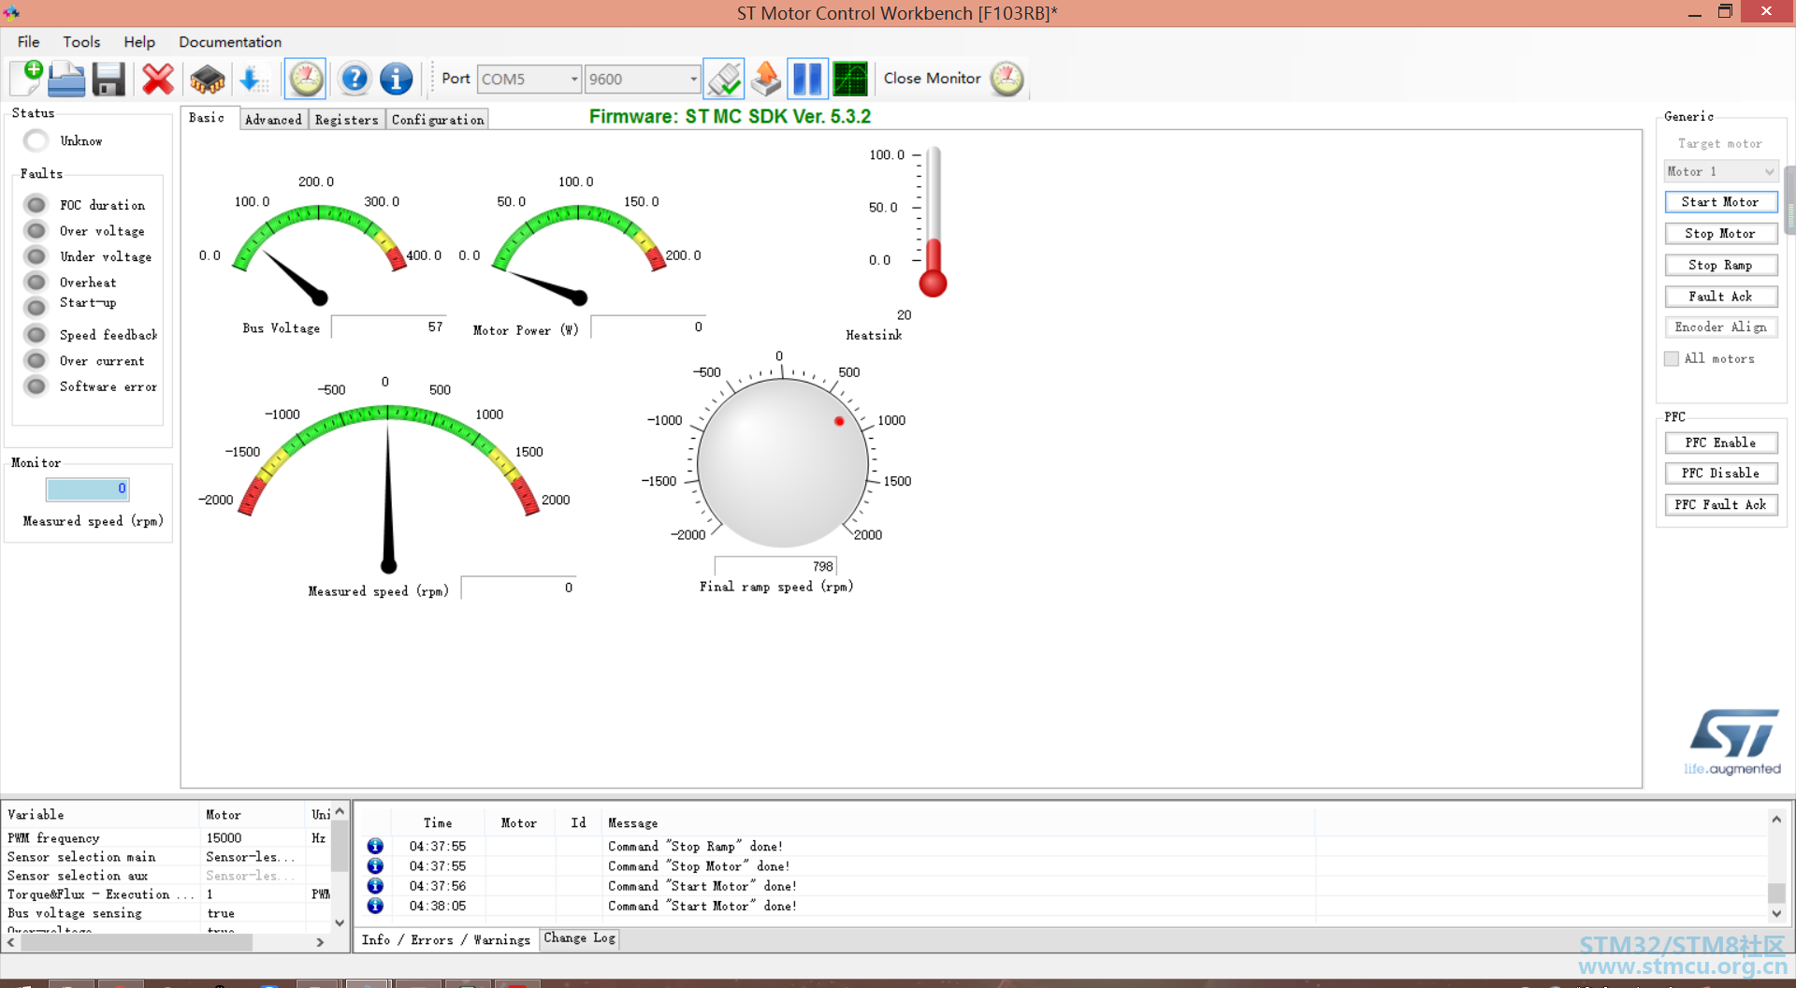Click the Final ramp speed 798 field
This screenshot has width=1796, height=988.
775,566
